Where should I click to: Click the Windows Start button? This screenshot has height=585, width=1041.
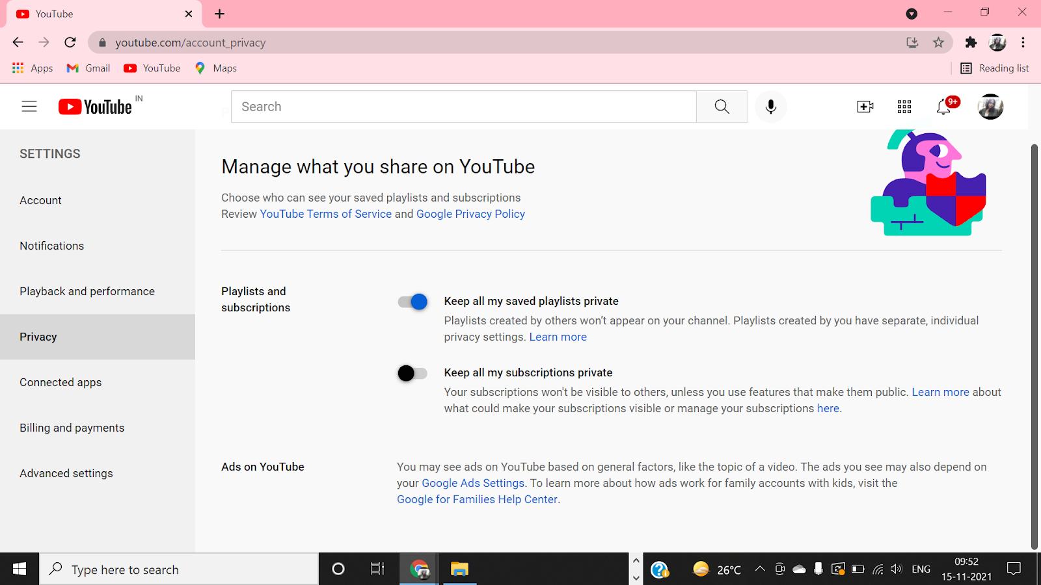coord(20,569)
